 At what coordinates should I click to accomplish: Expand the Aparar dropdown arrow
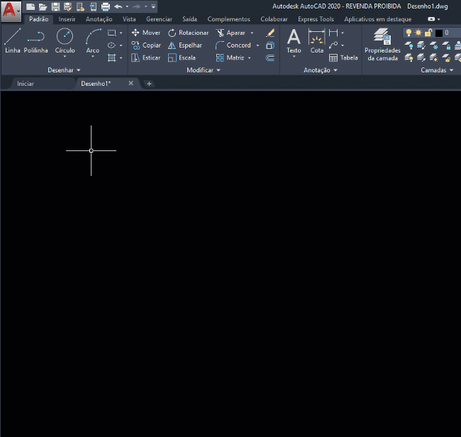coord(252,33)
